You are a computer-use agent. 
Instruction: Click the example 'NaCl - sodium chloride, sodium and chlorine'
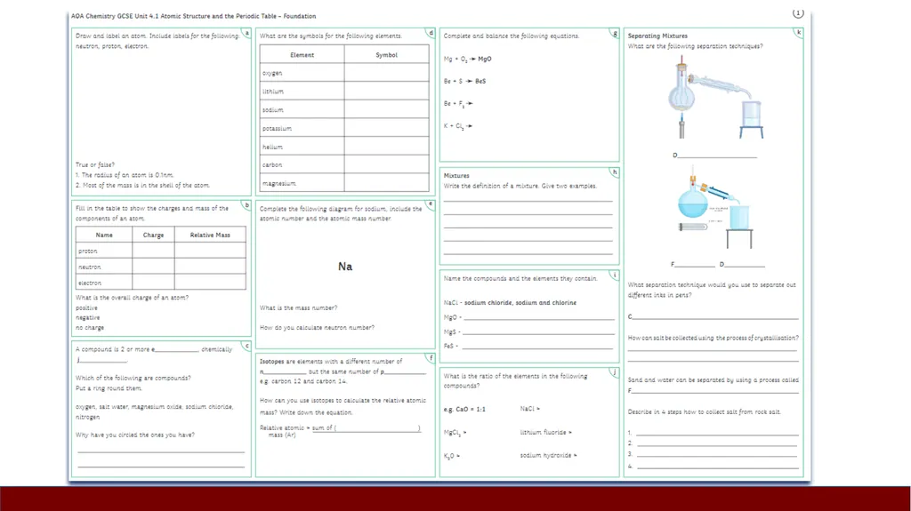coord(510,303)
